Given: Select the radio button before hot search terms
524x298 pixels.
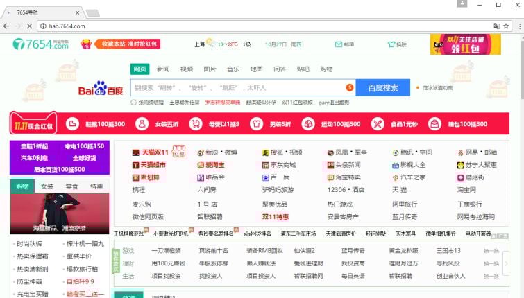Looking at the screenshot, I should (x=133, y=103).
